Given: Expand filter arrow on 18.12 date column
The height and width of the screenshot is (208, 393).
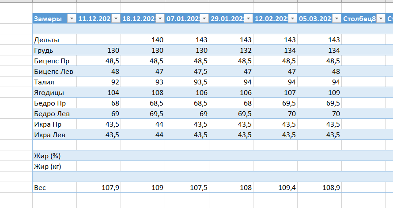Looking at the screenshot, I should (160, 19).
